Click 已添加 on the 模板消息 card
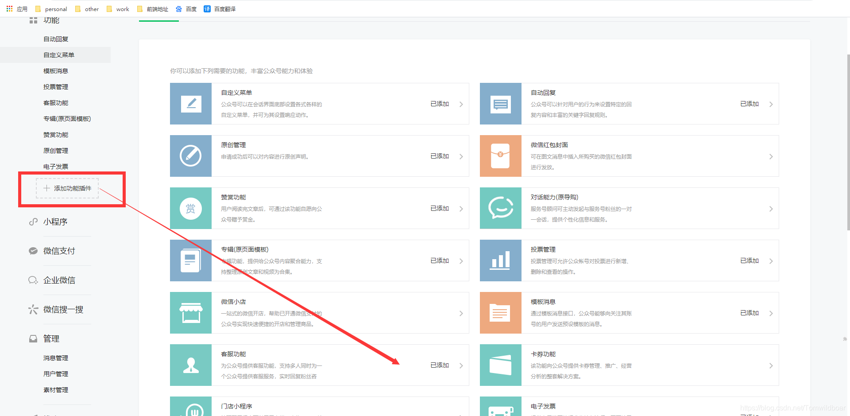Viewport: 850px width, 416px height. tap(750, 313)
